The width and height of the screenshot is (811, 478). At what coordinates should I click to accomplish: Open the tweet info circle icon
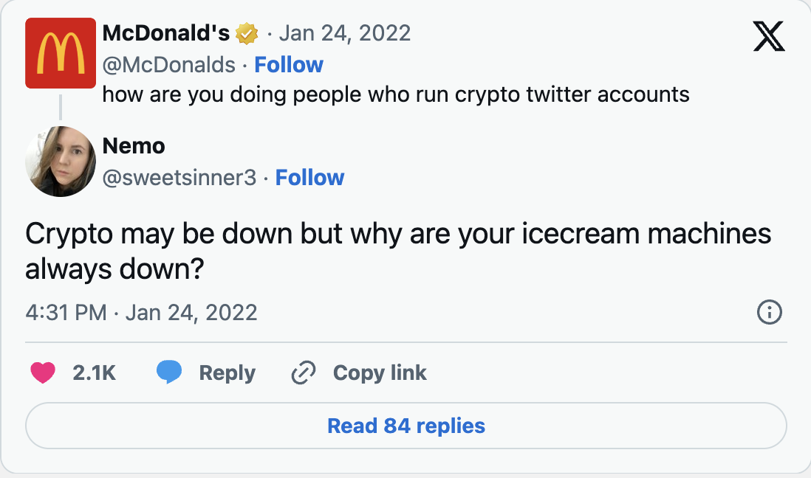[x=770, y=313]
